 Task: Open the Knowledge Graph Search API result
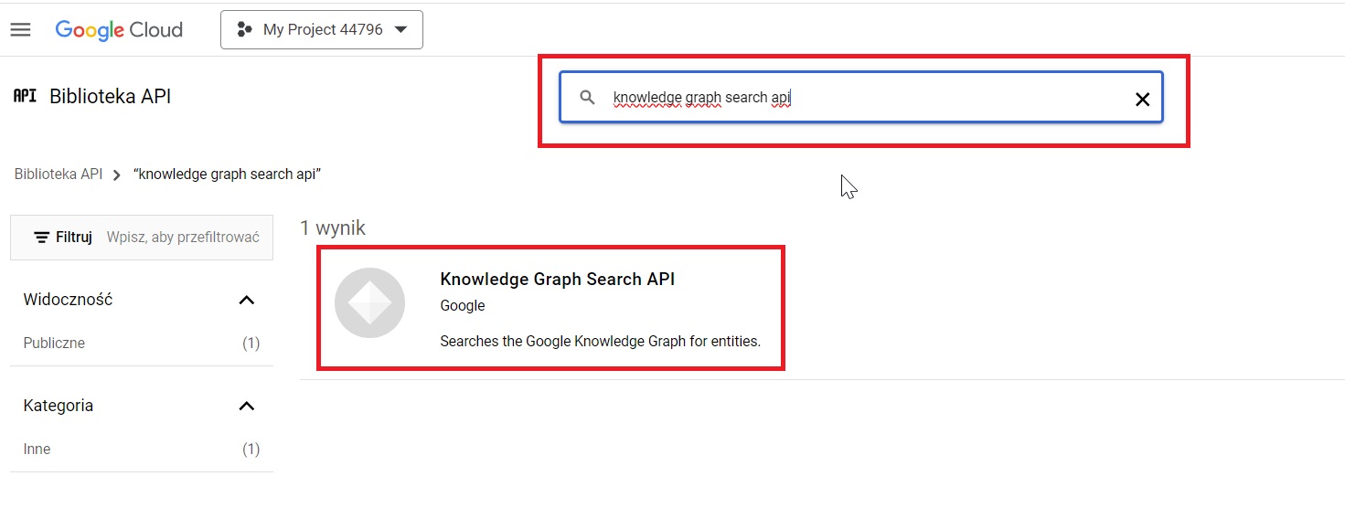coord(558,279)
